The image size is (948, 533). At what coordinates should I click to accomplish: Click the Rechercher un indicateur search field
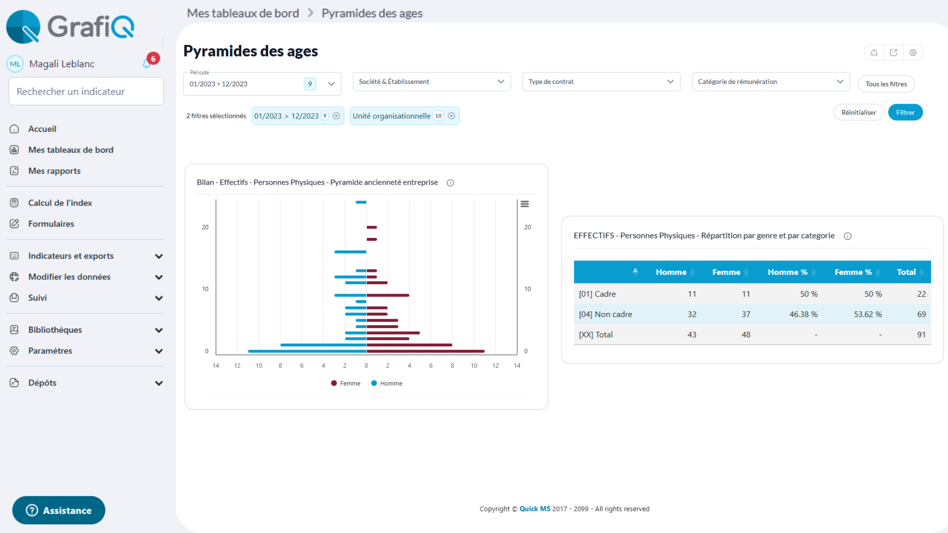pyautogui.click(x=86, y=92)
